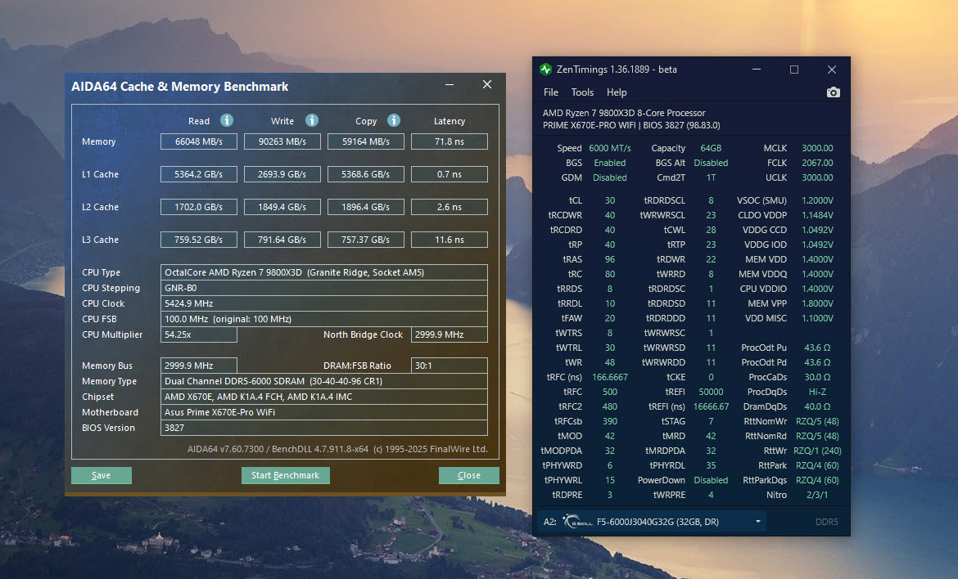The width and height of the screenshot is (958, 579).
Task: Click the Memory Copy value 59164 MB/s
Action: pyautogui.click(x=366, y=141)
